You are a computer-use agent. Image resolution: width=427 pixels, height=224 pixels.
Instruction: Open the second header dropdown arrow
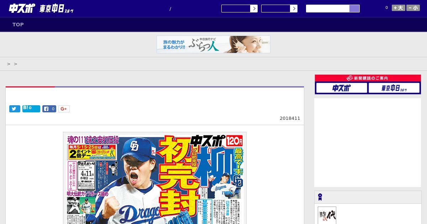[294, 9]
